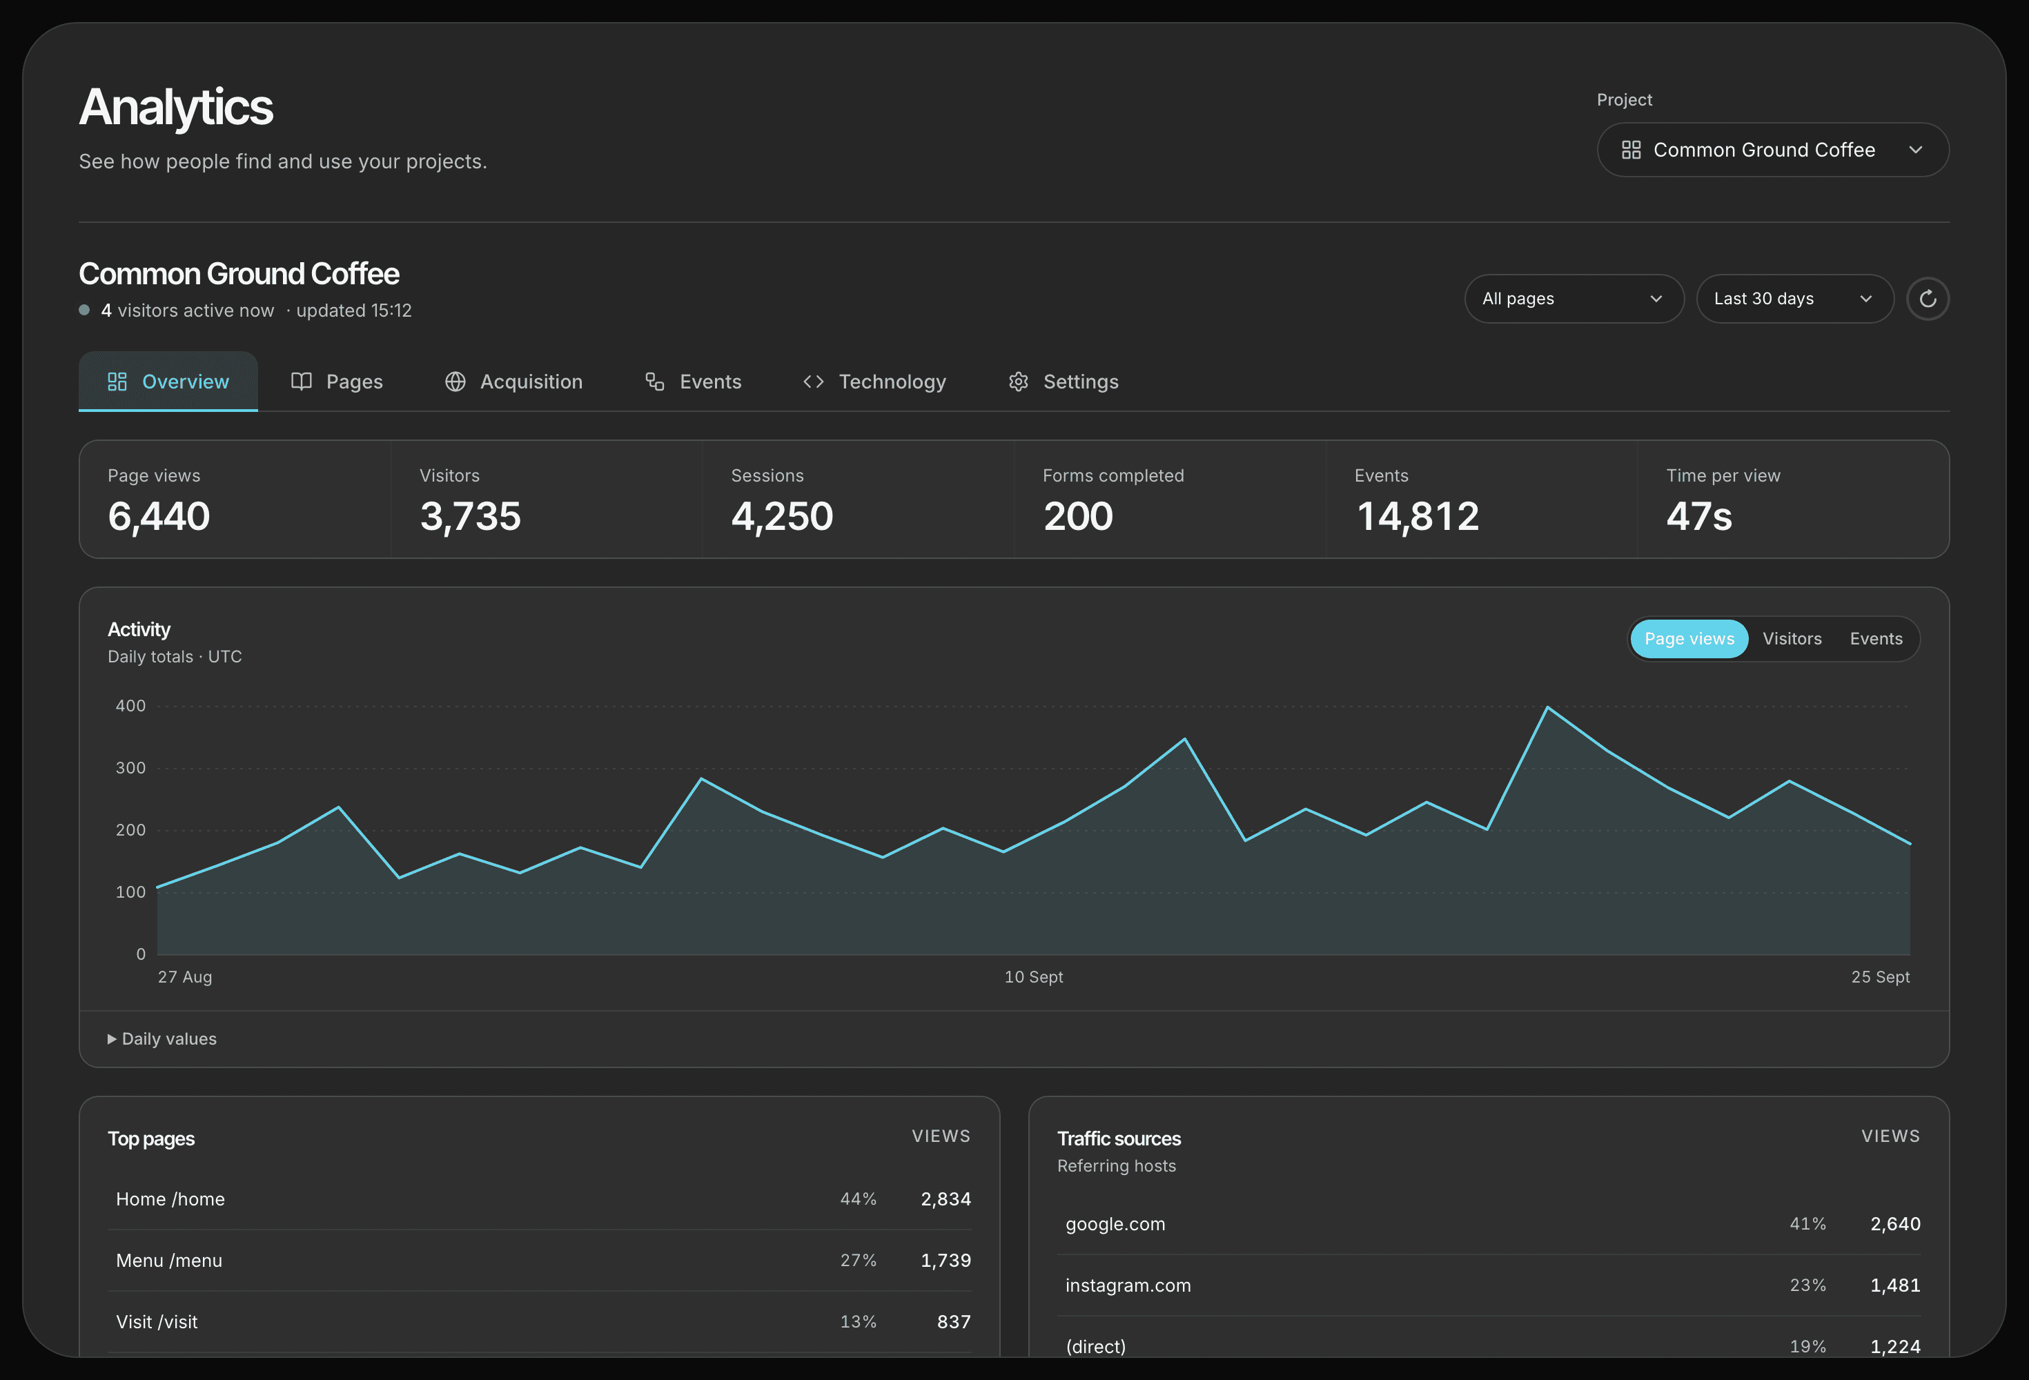Click the Overview tab grid icon
Image resolution: width=2029 pixels, height=1380 pixels.
click(117, 382)
